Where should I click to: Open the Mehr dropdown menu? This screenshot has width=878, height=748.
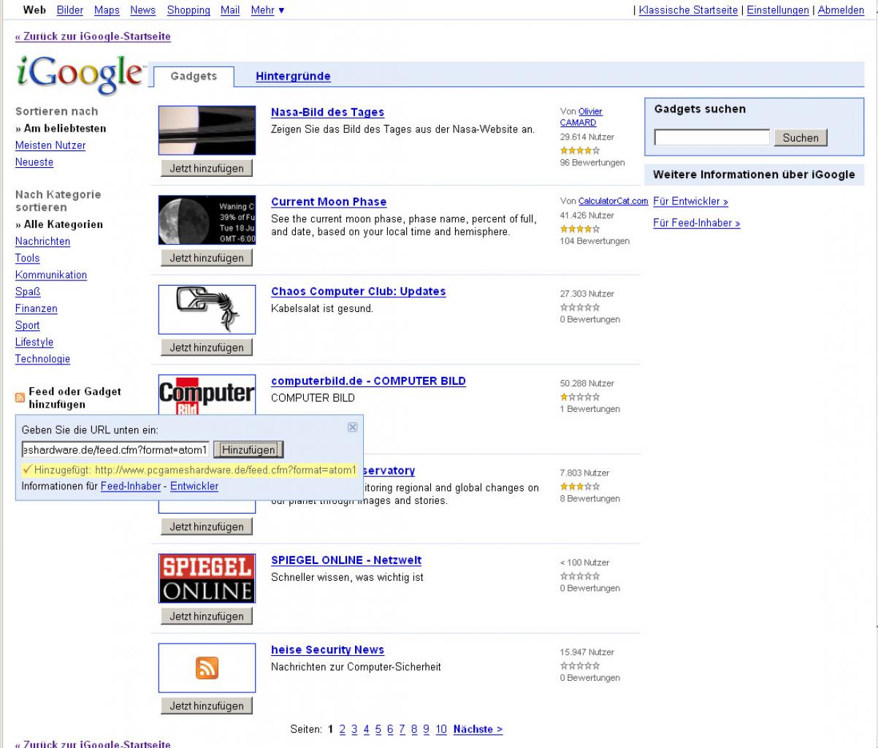[267, 10]
